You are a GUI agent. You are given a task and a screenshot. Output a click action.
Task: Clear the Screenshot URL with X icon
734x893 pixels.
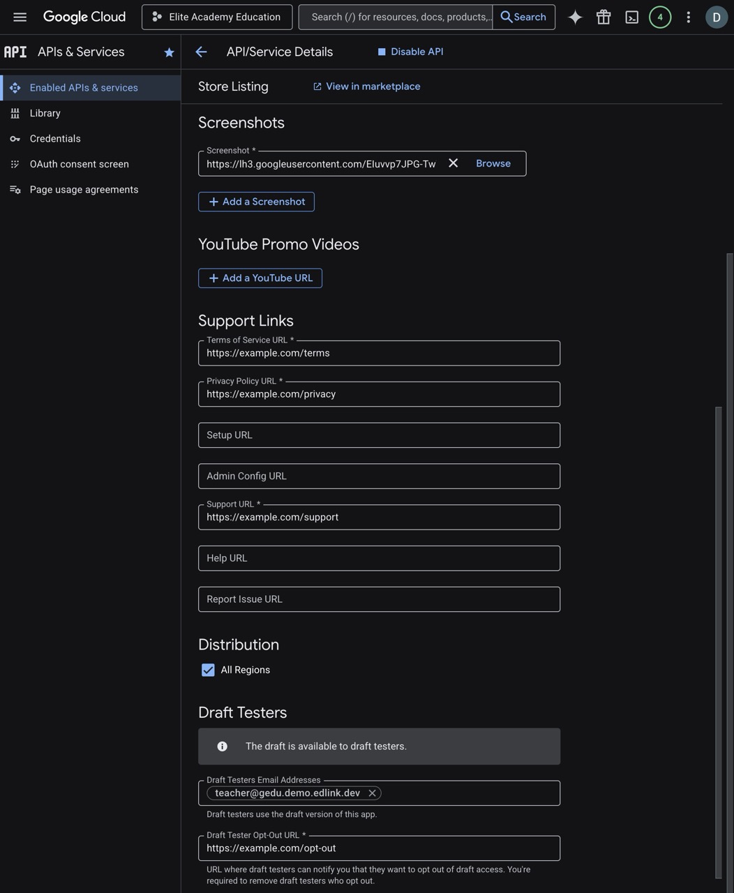pos(453,163)
